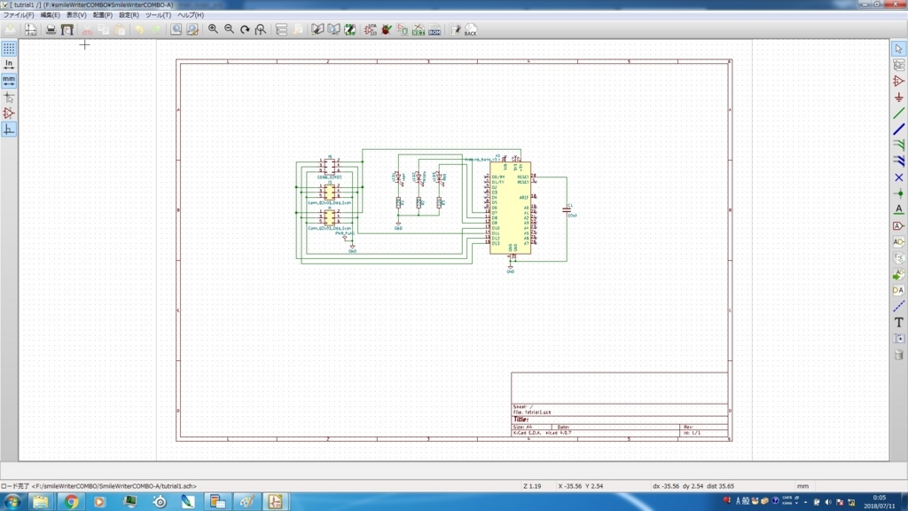Switch units to millimeters
The height and width of the screenshot is (511, 908).
point(9,81)
